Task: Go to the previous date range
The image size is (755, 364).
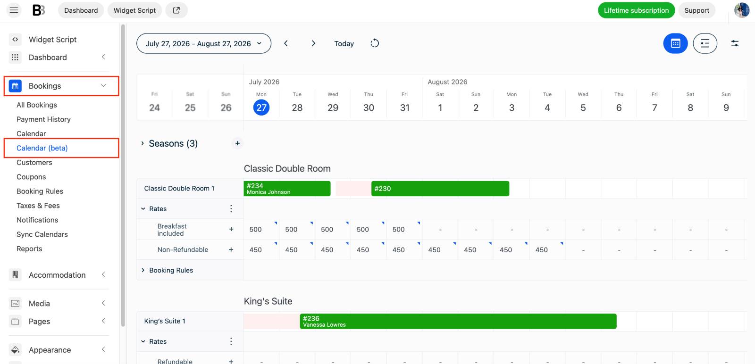Action: 285,43
